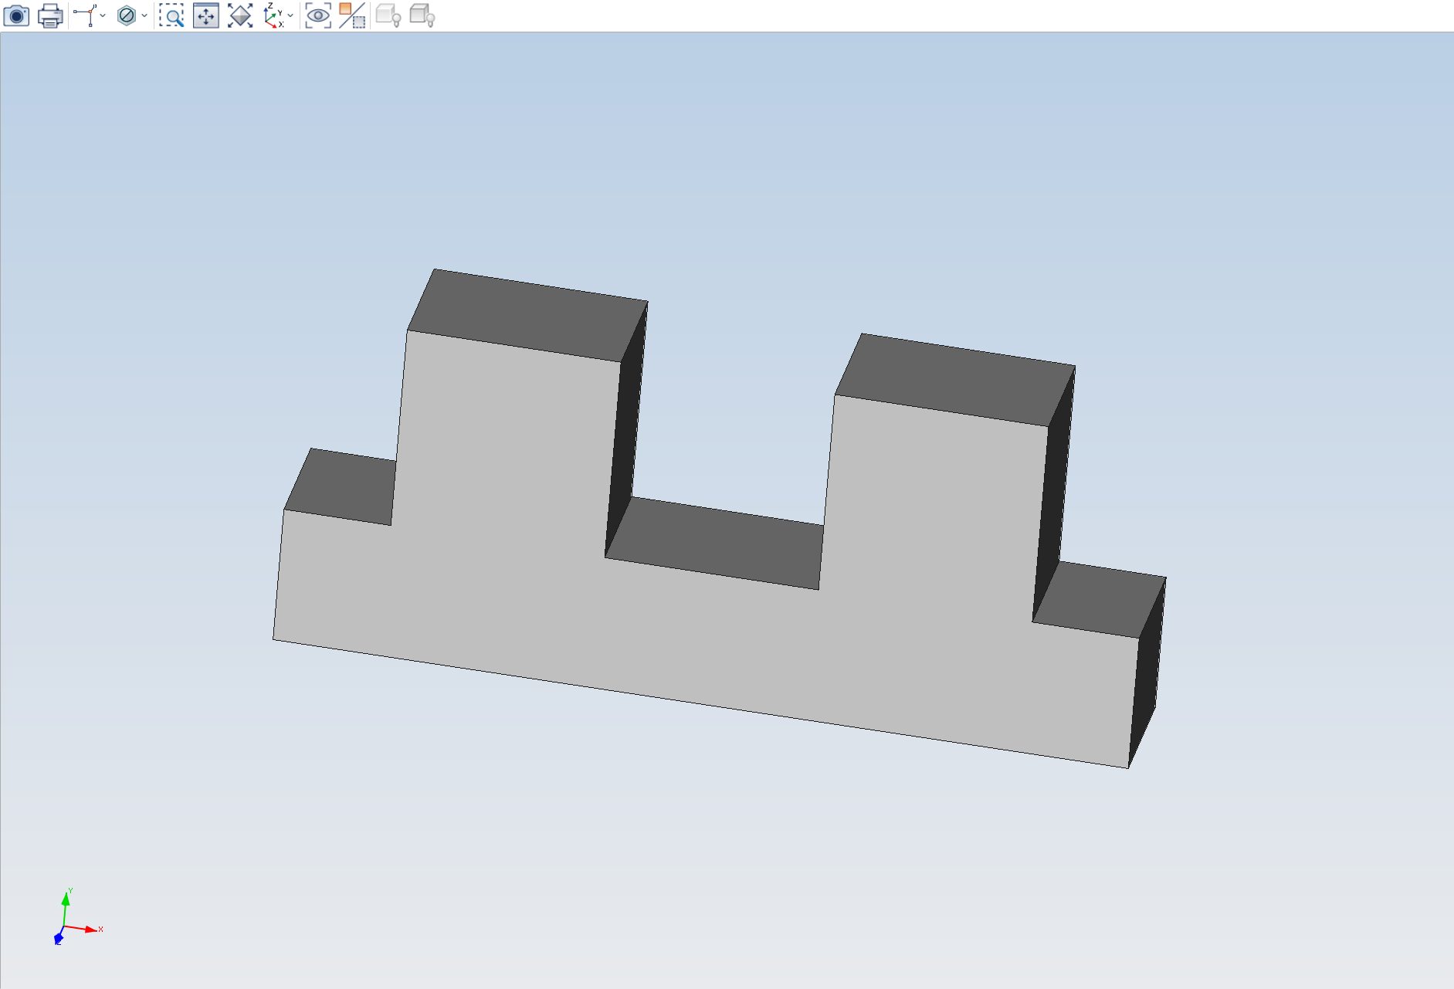Select the vertex snapping lines tool

pos(86,15)
